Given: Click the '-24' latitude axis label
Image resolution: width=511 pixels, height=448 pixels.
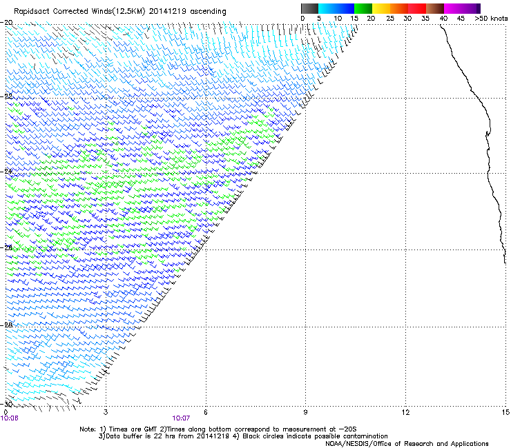Looking at the screenshot, I should click(x=6, y=172).
